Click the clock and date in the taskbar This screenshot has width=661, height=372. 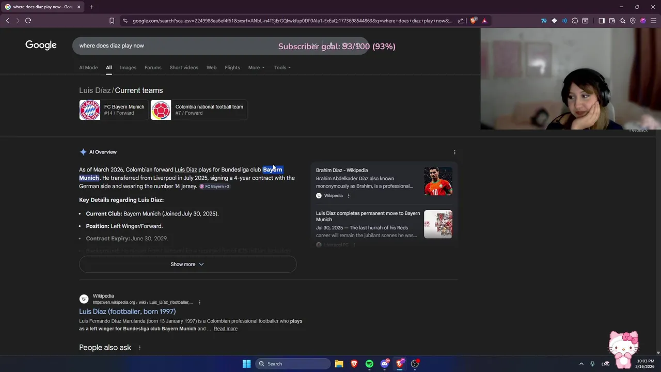pos(646,364)
